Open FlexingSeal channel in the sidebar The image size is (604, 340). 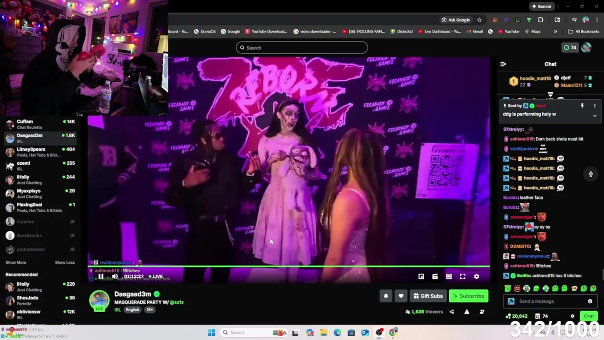click(x=40, y=207)
